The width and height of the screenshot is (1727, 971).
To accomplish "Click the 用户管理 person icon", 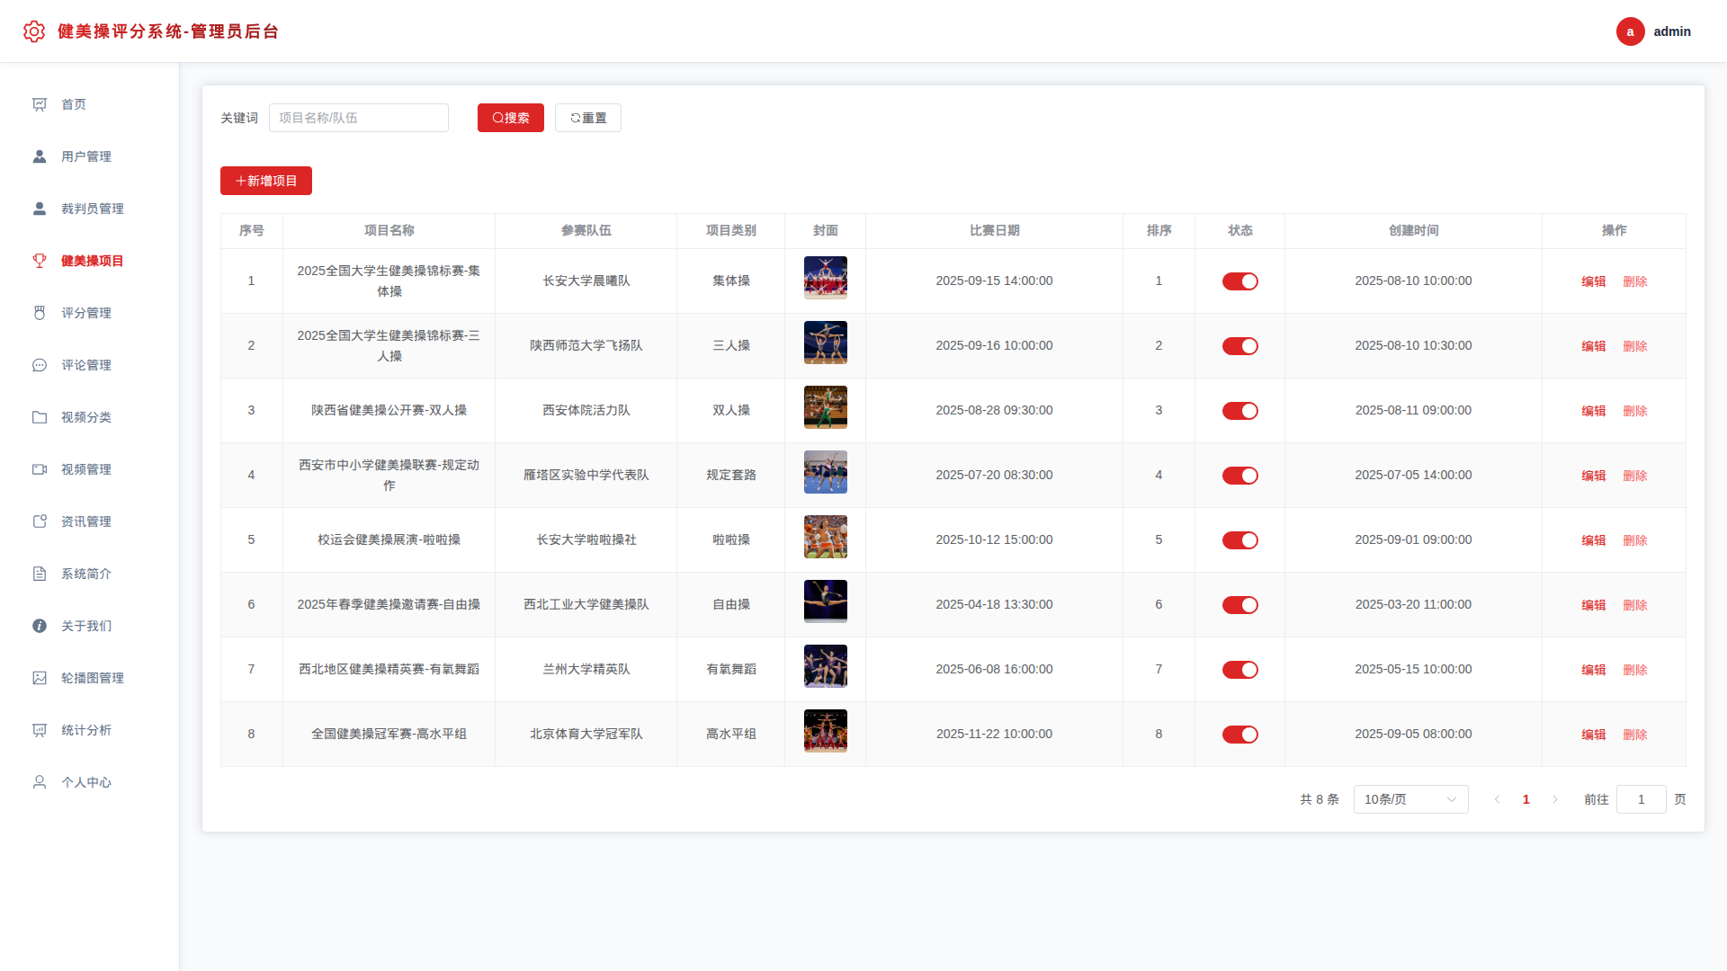I will point(40,156).
